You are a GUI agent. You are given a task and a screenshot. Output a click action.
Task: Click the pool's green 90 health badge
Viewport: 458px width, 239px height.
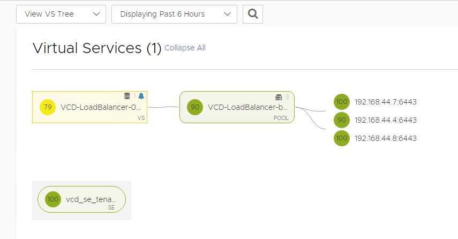[x=195, y=107]
